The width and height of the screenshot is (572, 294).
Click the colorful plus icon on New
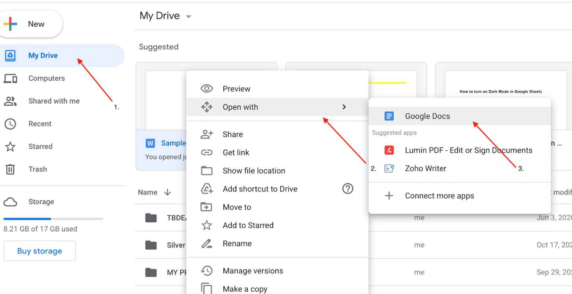pyautogui.click(x=10, y=24)
